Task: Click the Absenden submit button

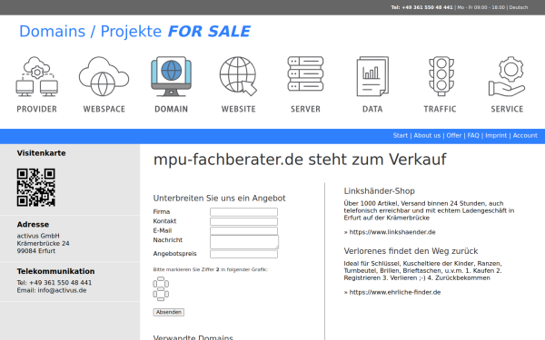Action: pyautogui.click(x=169, y=312)
